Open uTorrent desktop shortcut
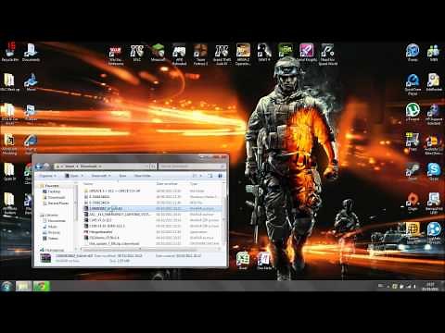Image resolution: width=445 pixels, height=333 pixels. [x=413, y=112]
